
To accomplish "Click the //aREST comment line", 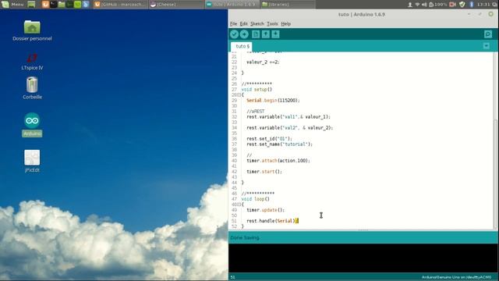I will (x=255, y=111).
